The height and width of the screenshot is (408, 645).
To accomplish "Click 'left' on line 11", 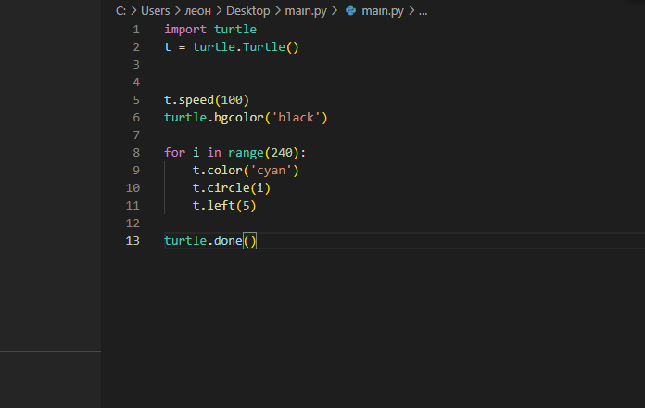I will point(221,206).
